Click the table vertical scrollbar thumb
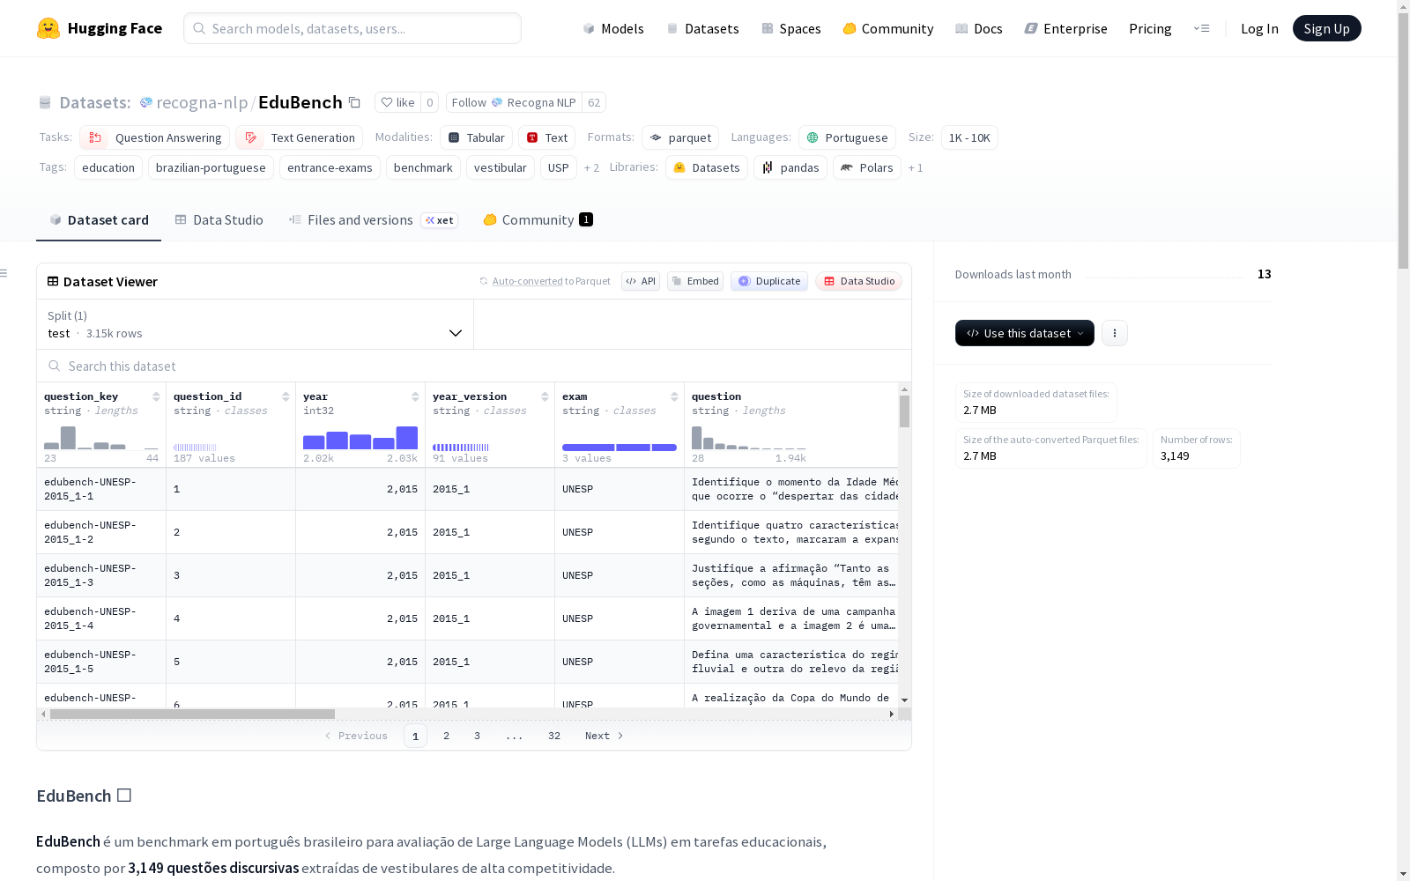This screenshot has width=1410, height=881. (x=904, y=411)
